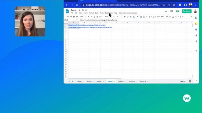Open the activity dashboard trend icon
This screenshot has height=113, width=202.
166,11
